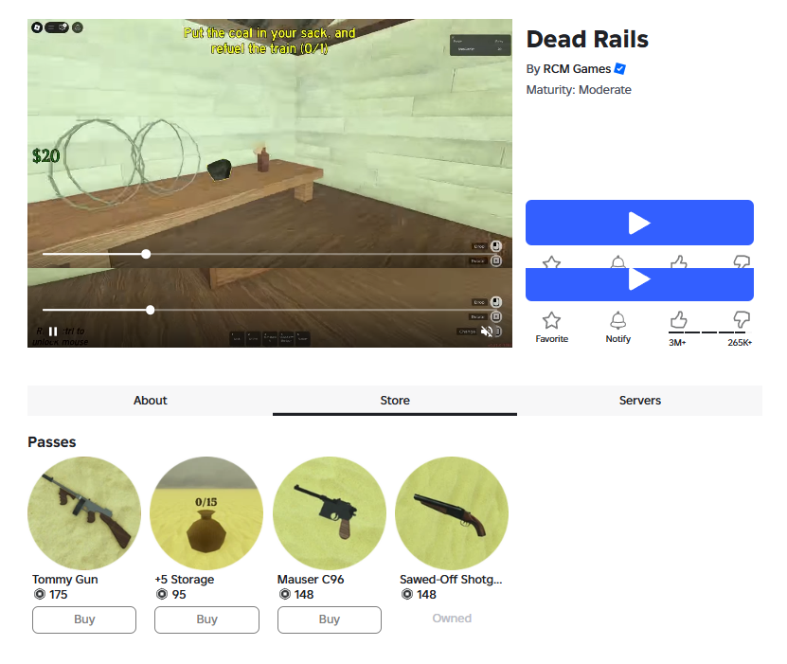Click the Favorite label text
787x664 pixels.
pyautogui.click(x=551, y=339)
